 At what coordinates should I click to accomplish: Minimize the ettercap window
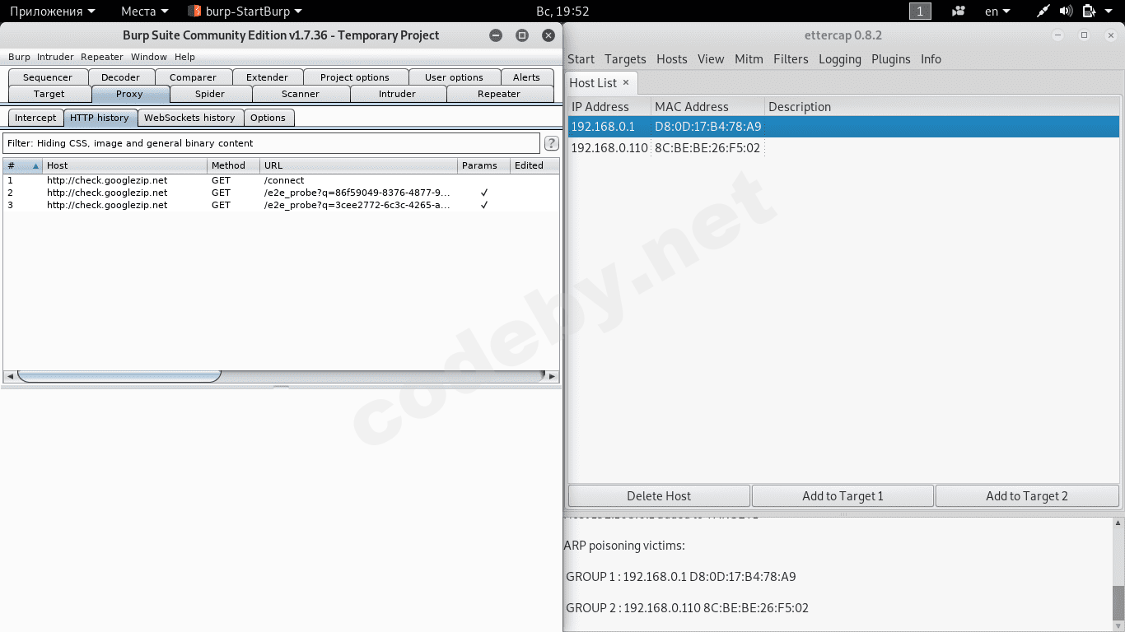pos(1060,35)
